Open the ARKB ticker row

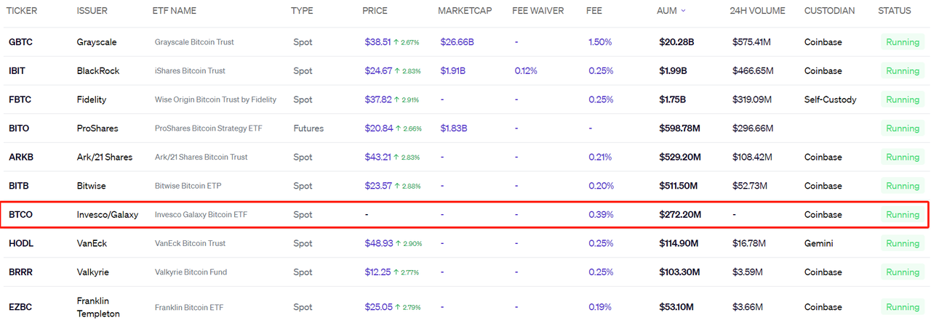[20, 157]
